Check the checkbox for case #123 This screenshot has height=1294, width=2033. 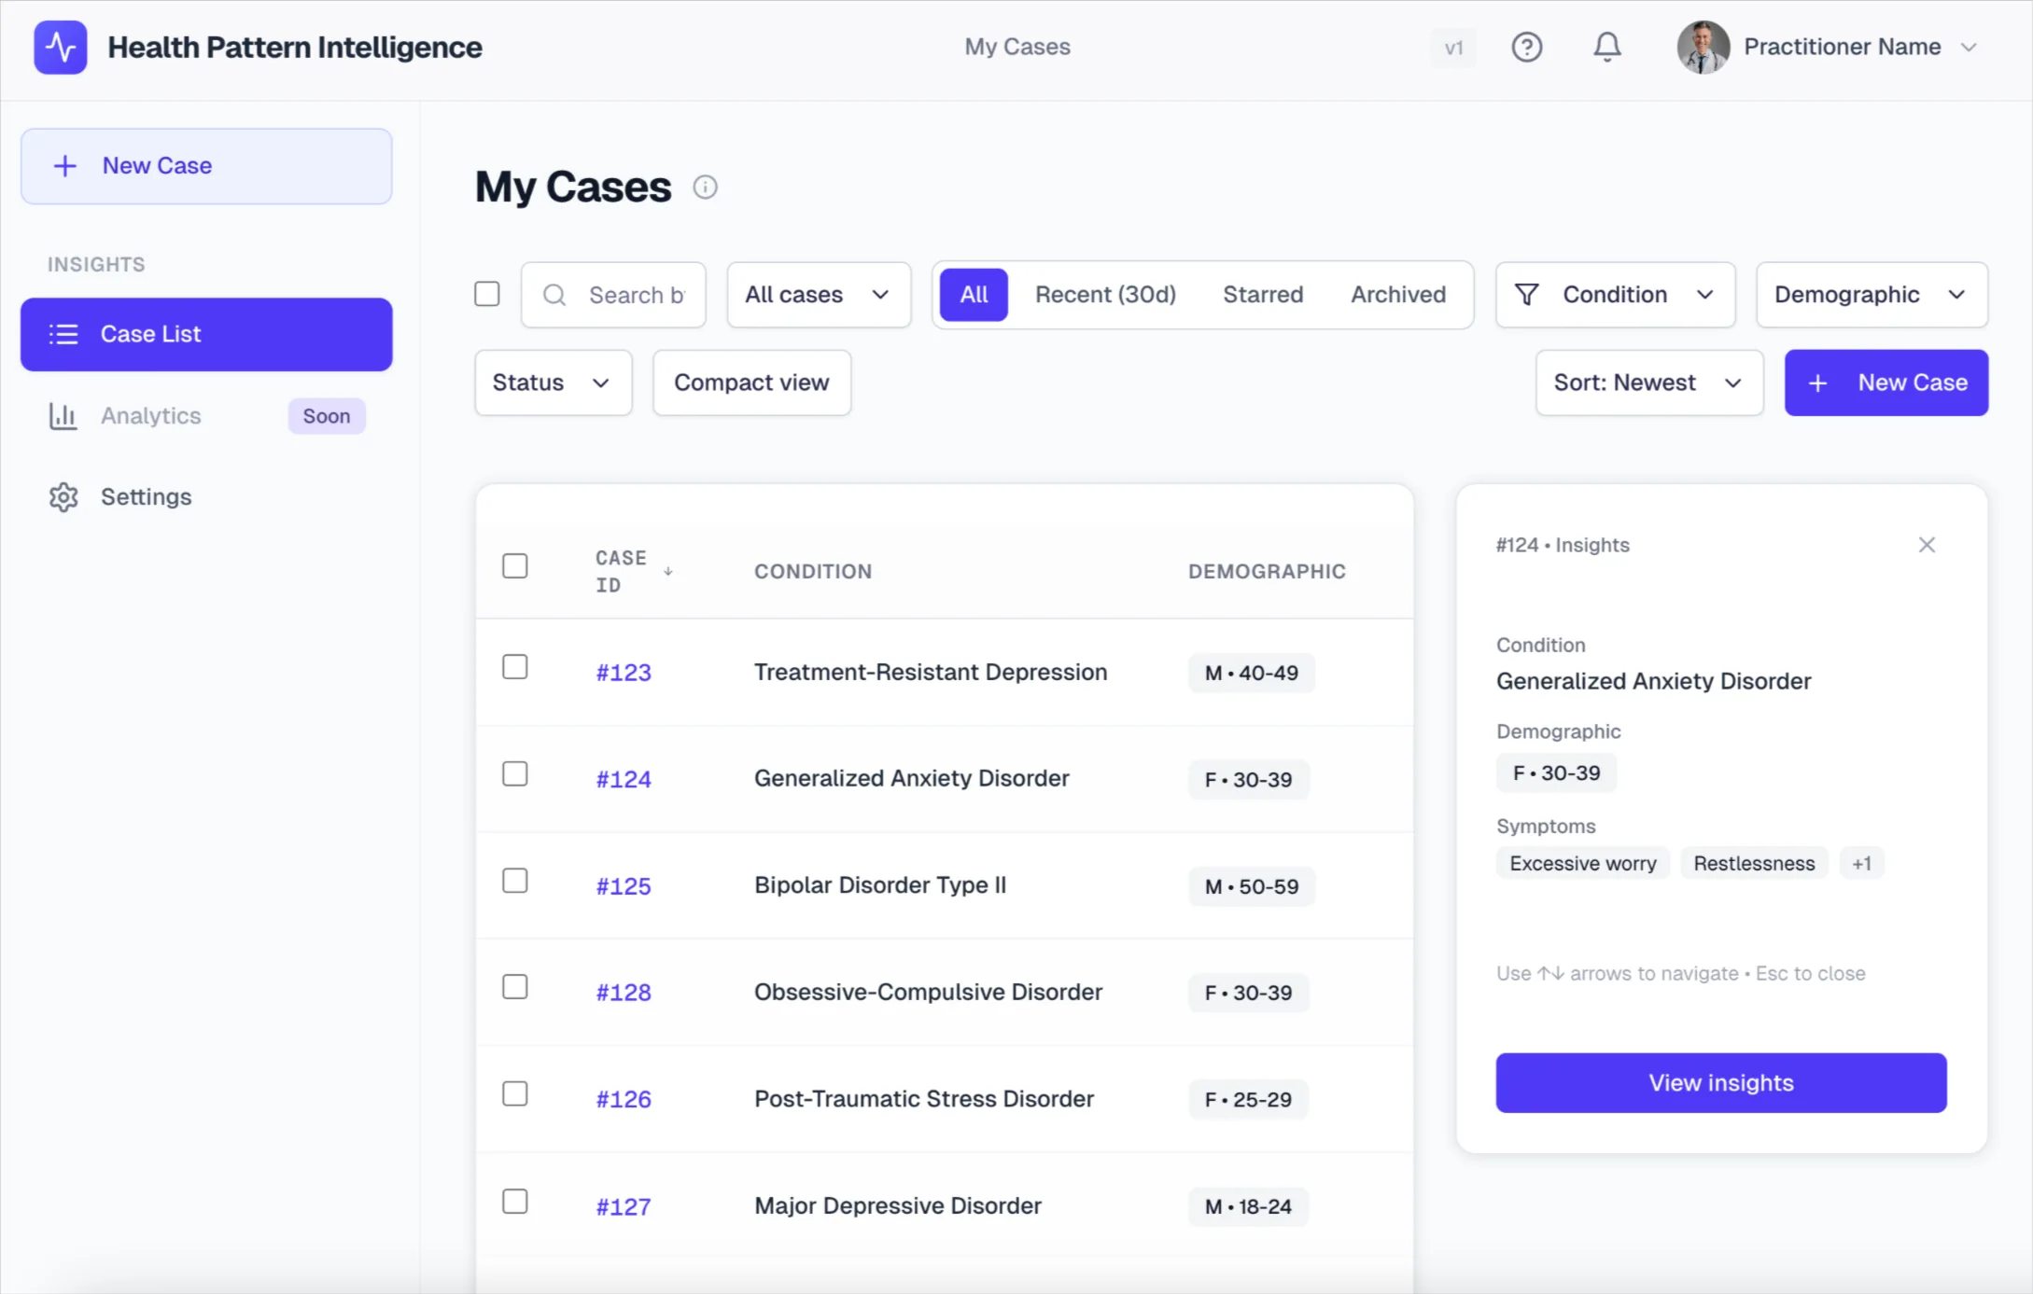pos(515,666)
